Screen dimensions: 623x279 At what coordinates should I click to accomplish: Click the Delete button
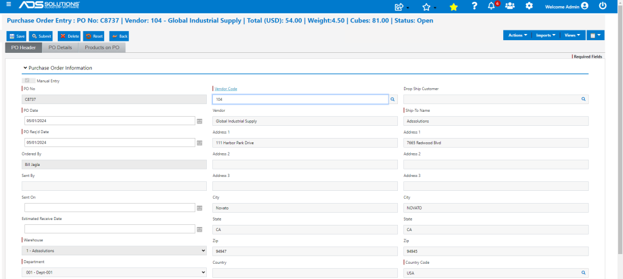pyautogui.click(x=69, y=36)
